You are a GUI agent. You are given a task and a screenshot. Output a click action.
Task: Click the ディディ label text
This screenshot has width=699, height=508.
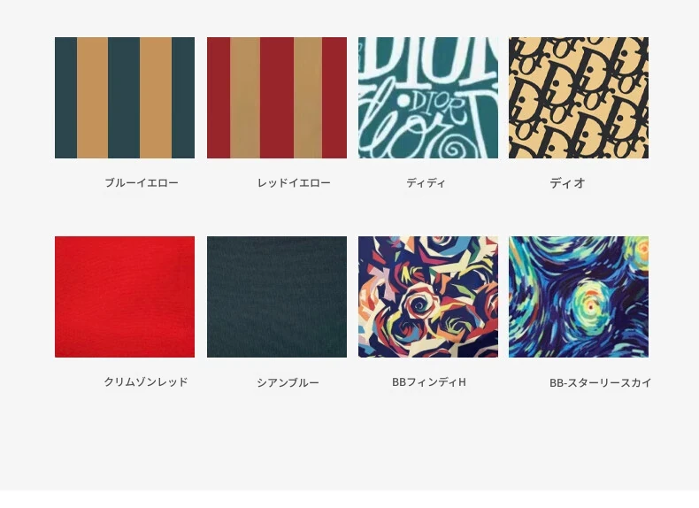click(x=426, y=182)
